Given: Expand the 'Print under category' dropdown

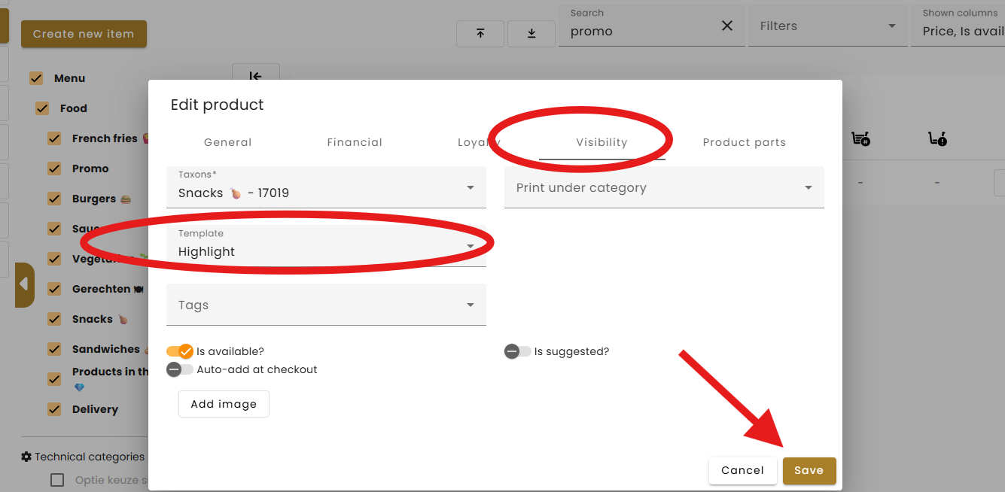Looking at the screenshot, I should point(663,187).
